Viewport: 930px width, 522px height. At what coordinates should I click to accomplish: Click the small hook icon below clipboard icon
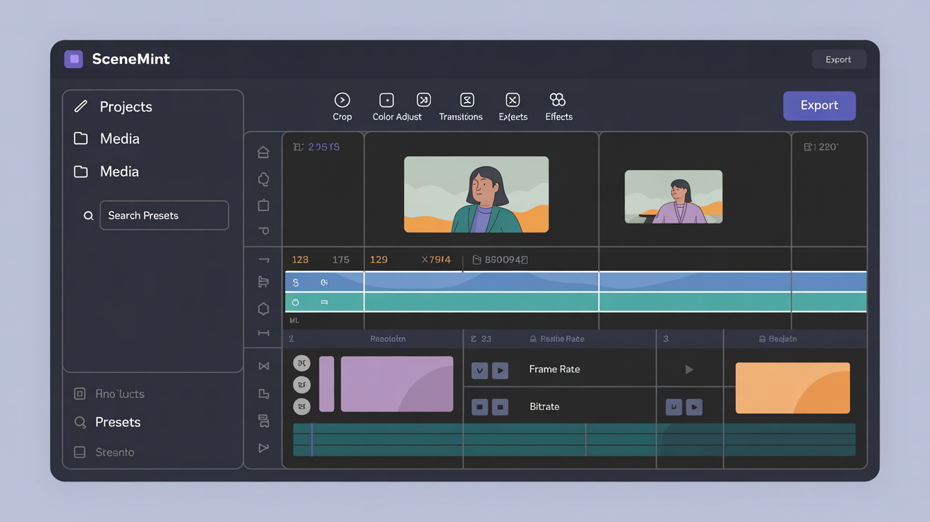coord(263,231)
